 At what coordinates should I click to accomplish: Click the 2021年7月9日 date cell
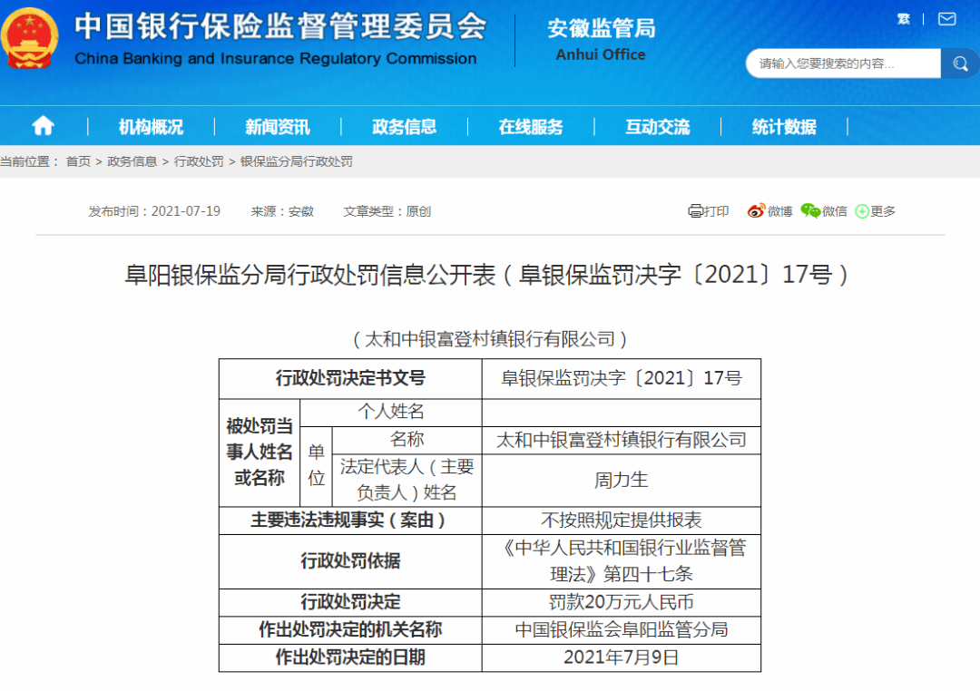pos(622,657)
